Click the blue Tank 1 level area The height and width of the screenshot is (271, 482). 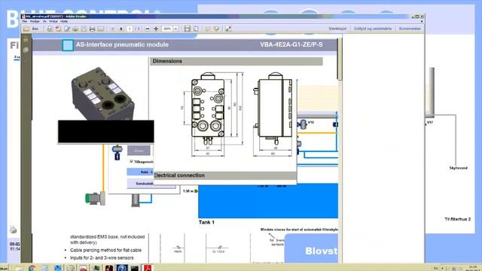[268, 201]
